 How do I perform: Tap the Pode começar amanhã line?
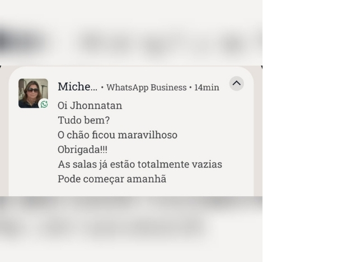(x=112, y=179)
